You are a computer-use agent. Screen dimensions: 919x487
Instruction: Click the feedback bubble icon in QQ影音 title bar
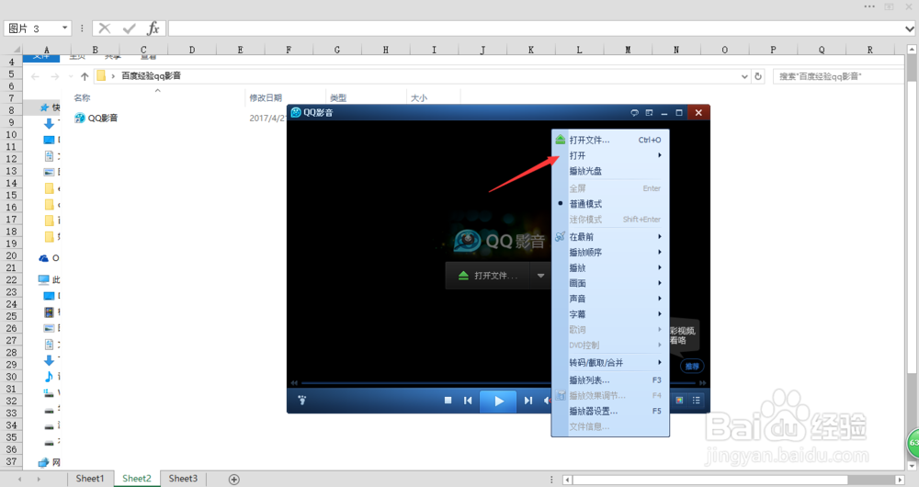634,112
